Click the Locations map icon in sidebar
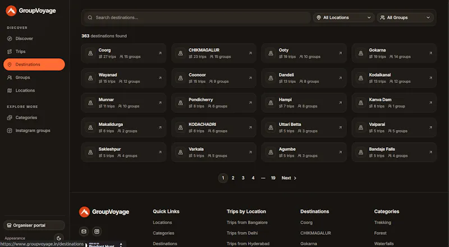 [x=10, y=90]
